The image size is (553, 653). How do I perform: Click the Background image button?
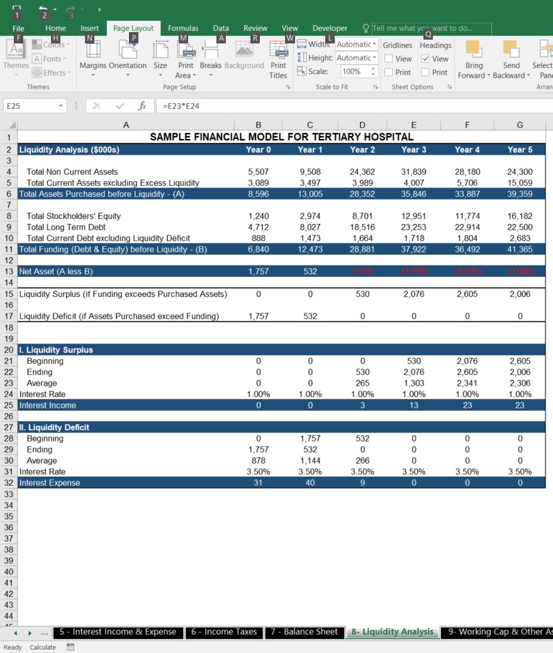[x=245, y=55]
